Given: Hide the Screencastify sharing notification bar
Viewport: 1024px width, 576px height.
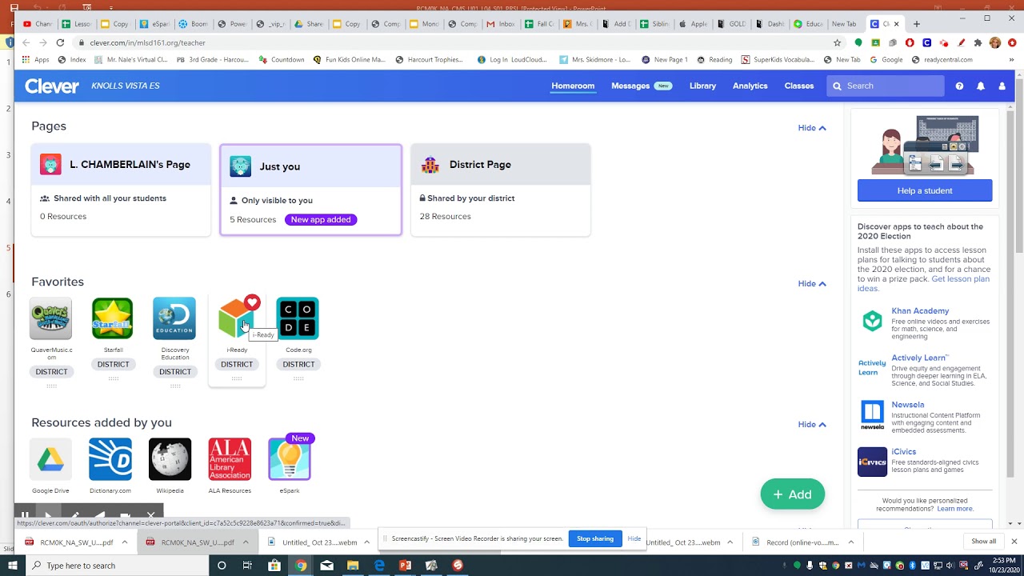Looking at the screenshot, I should (x=634, y=538).
